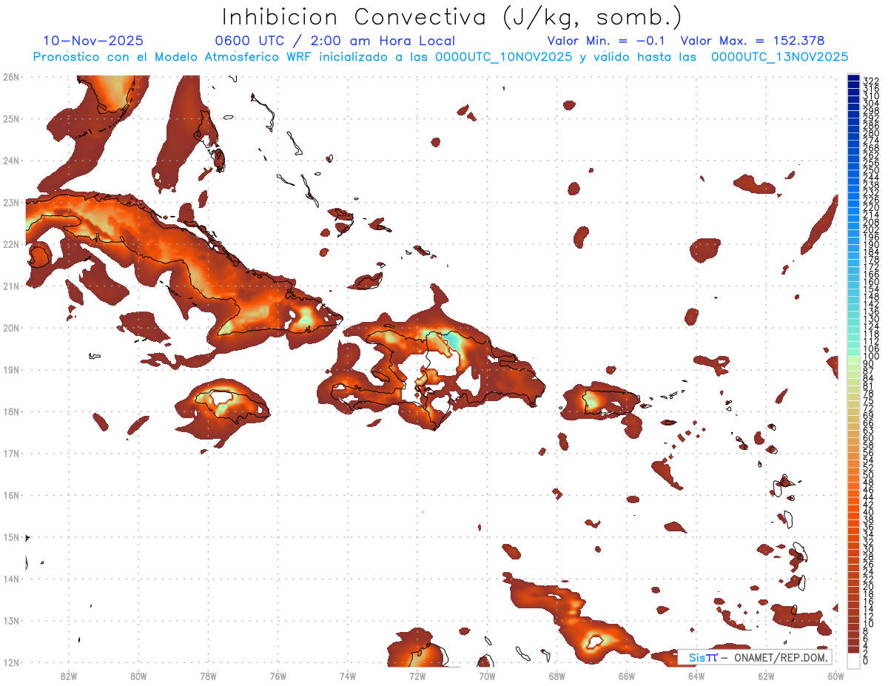Click the "66W" longitude label
Image resolution: width=888 pixels, height=686 pixels.
pyautogui.click(x=626, y=676)
